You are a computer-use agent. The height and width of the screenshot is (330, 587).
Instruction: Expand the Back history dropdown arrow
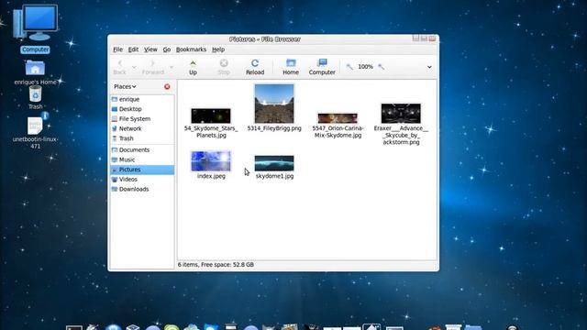pos(134,67)
